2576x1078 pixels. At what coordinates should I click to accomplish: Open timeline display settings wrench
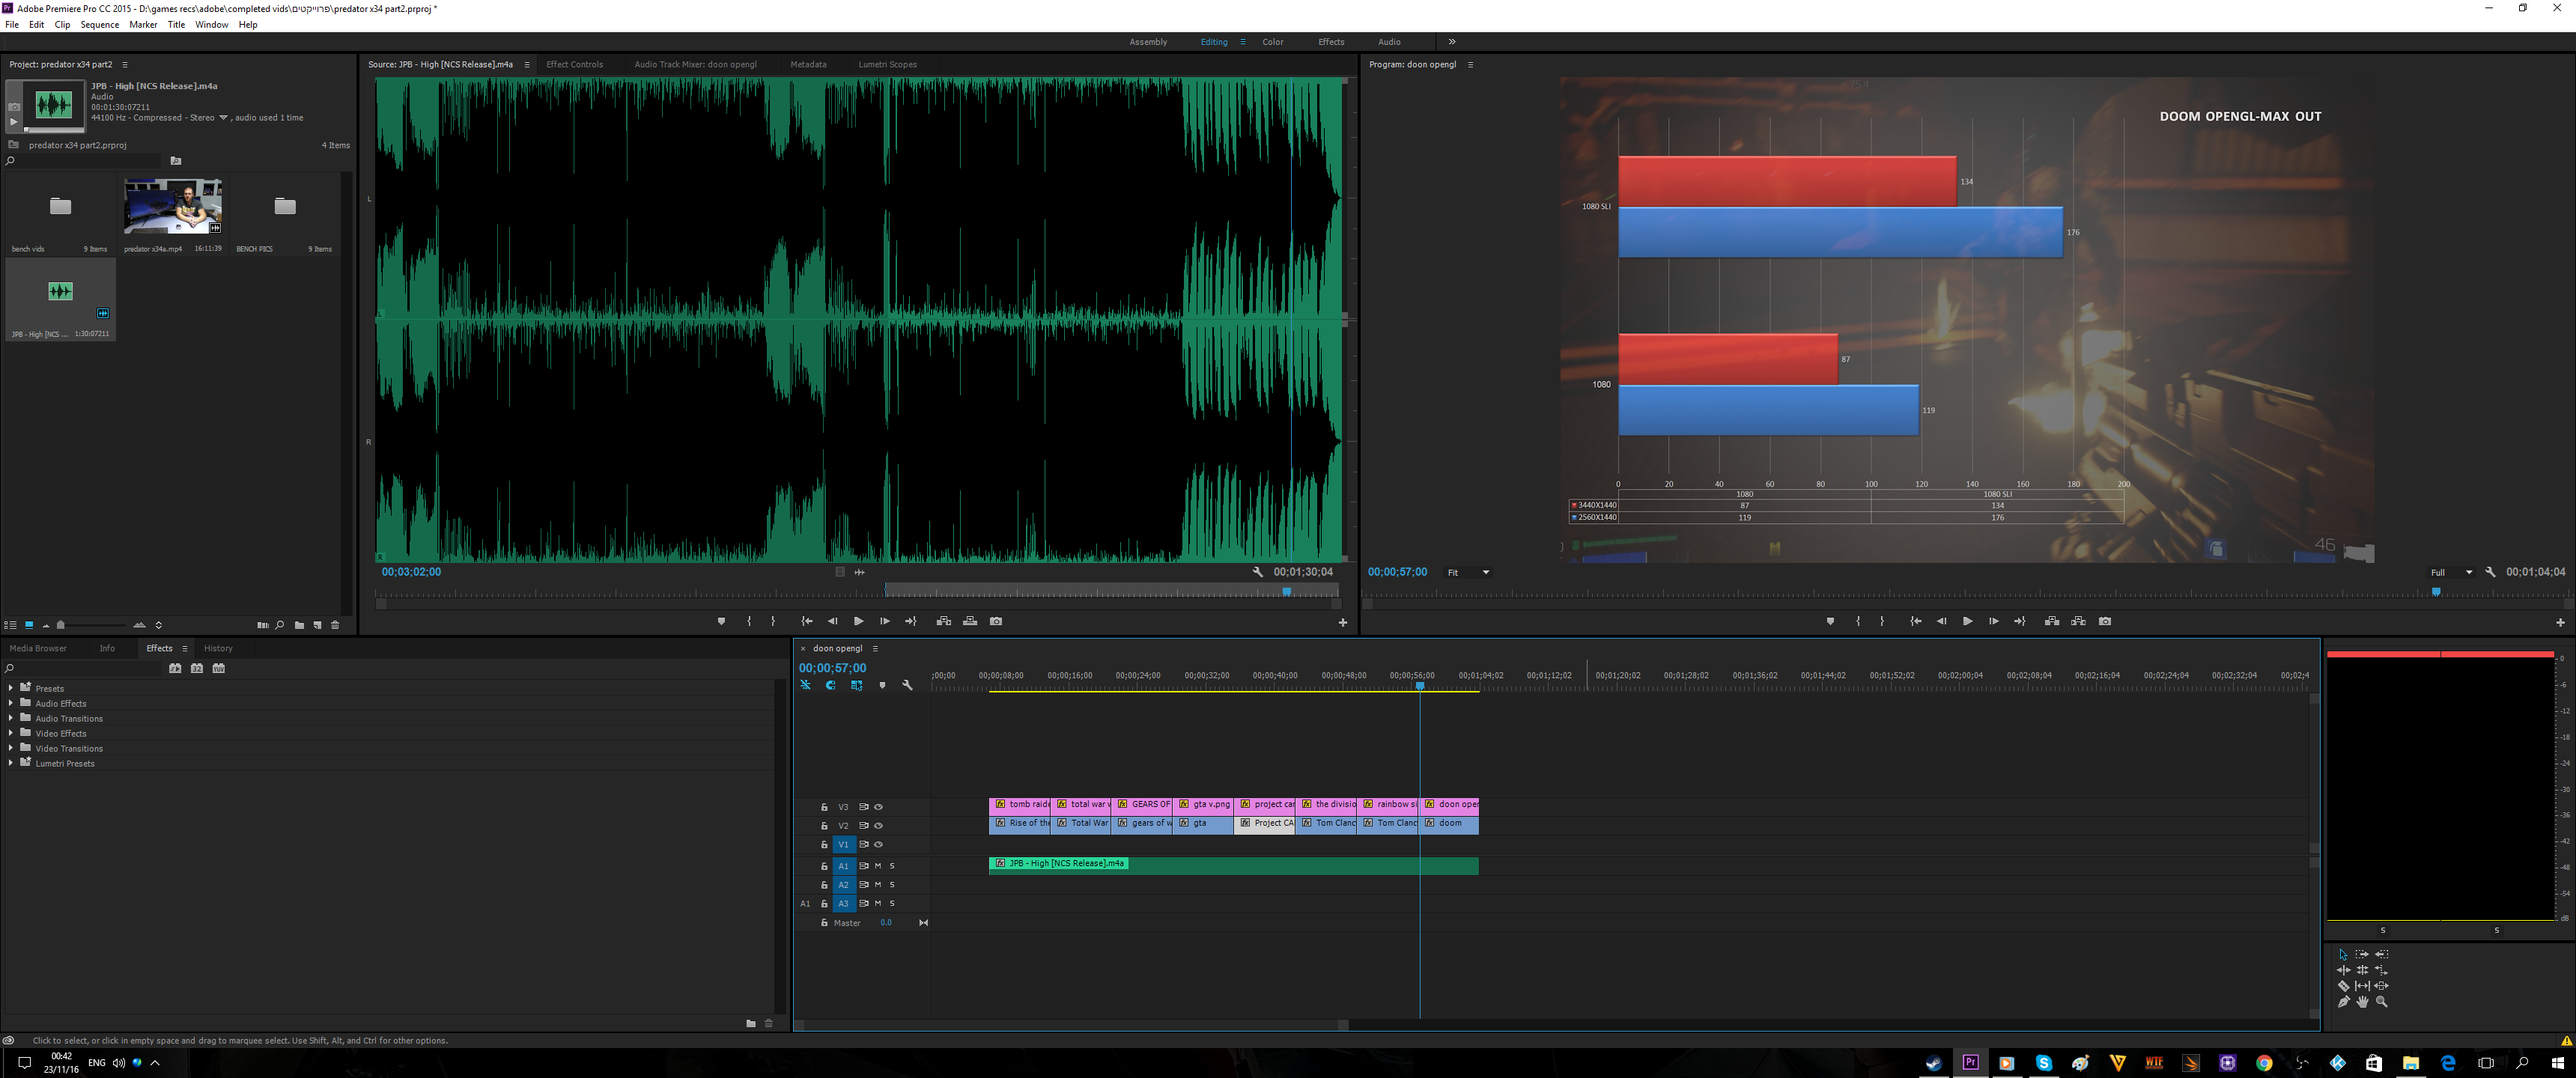[x=907, y=685]
